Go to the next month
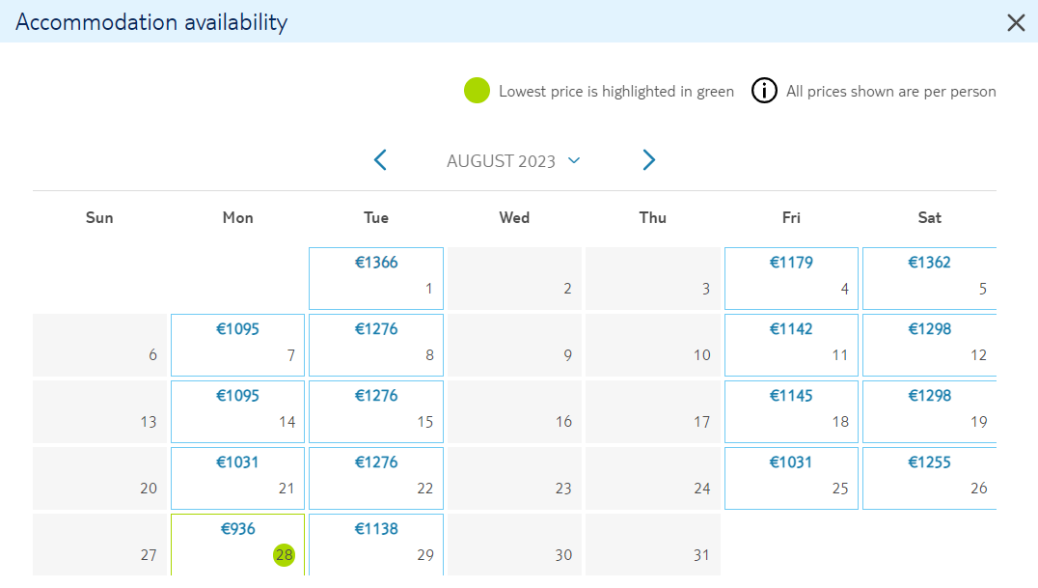 (x=648, y=159)
